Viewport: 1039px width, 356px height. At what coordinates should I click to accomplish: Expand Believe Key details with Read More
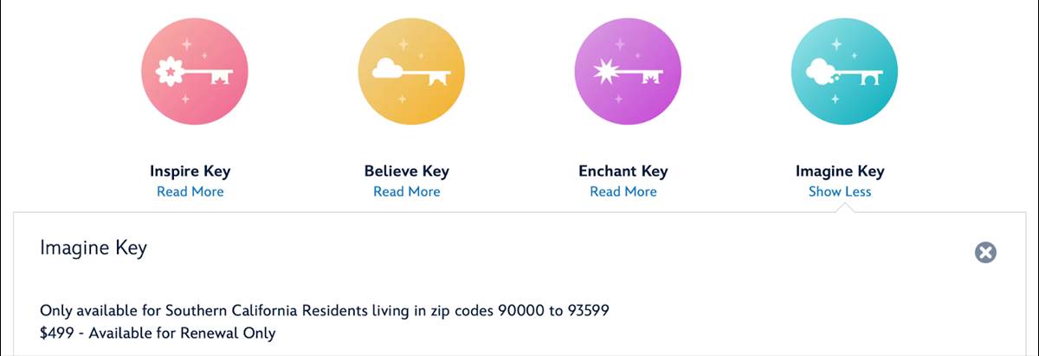407,191
